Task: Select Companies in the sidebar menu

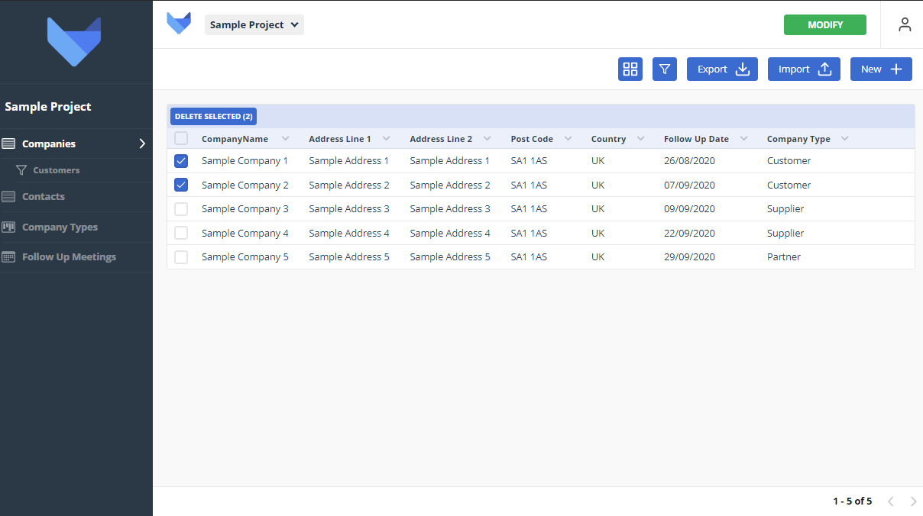Action: pyautogui.click(x=49, y=144)
